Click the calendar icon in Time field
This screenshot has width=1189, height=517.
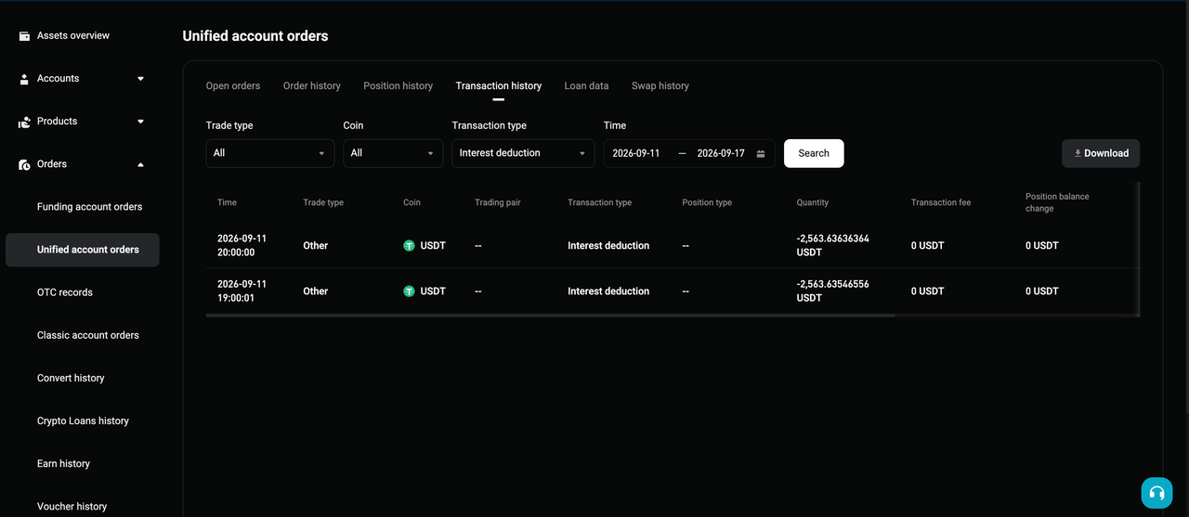pyautogui.click(x=761, y=154)
